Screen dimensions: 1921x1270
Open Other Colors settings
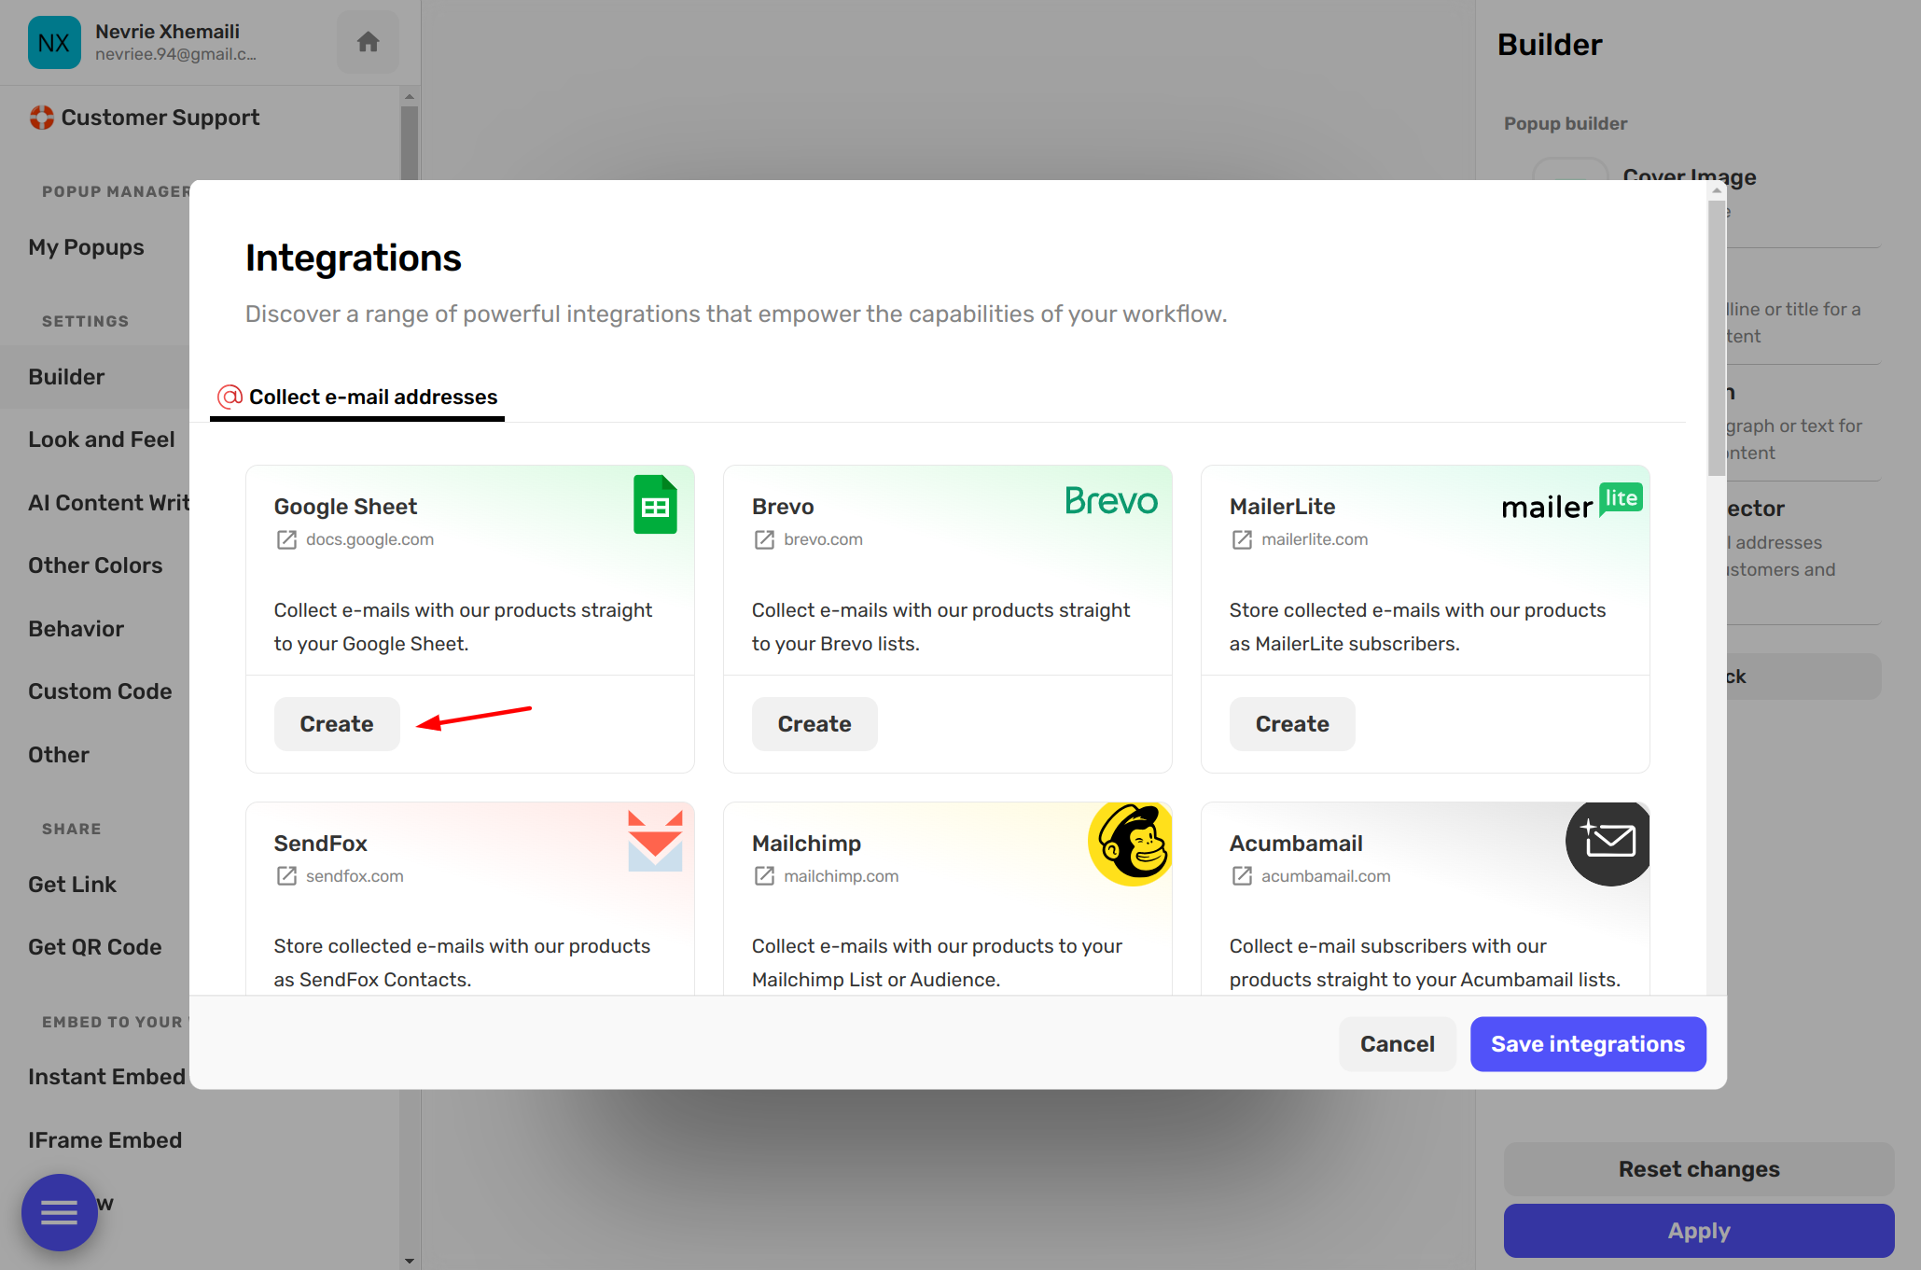pos(95,565)
